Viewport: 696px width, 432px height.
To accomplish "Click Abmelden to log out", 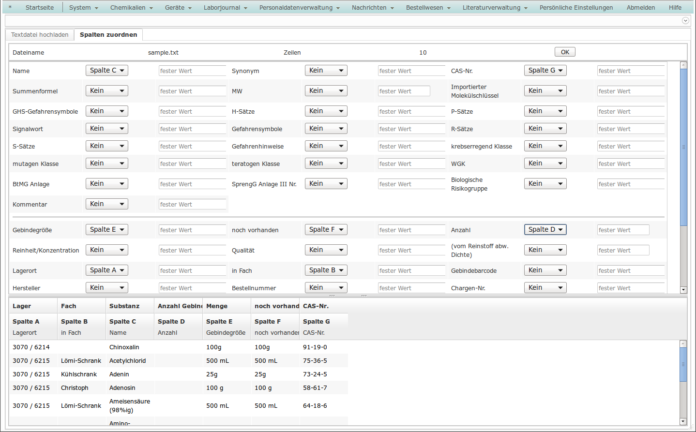I will point(641,8).
